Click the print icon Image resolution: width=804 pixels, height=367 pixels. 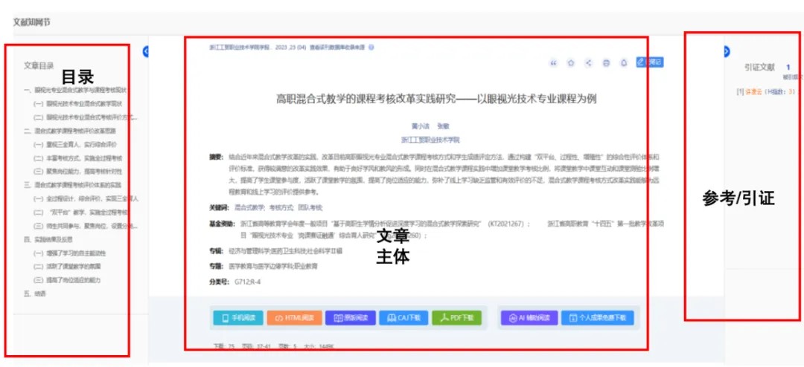pos(606,63)
